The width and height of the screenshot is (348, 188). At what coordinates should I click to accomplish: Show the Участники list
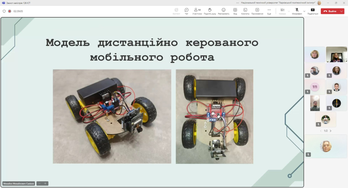[x=197, y=11]
